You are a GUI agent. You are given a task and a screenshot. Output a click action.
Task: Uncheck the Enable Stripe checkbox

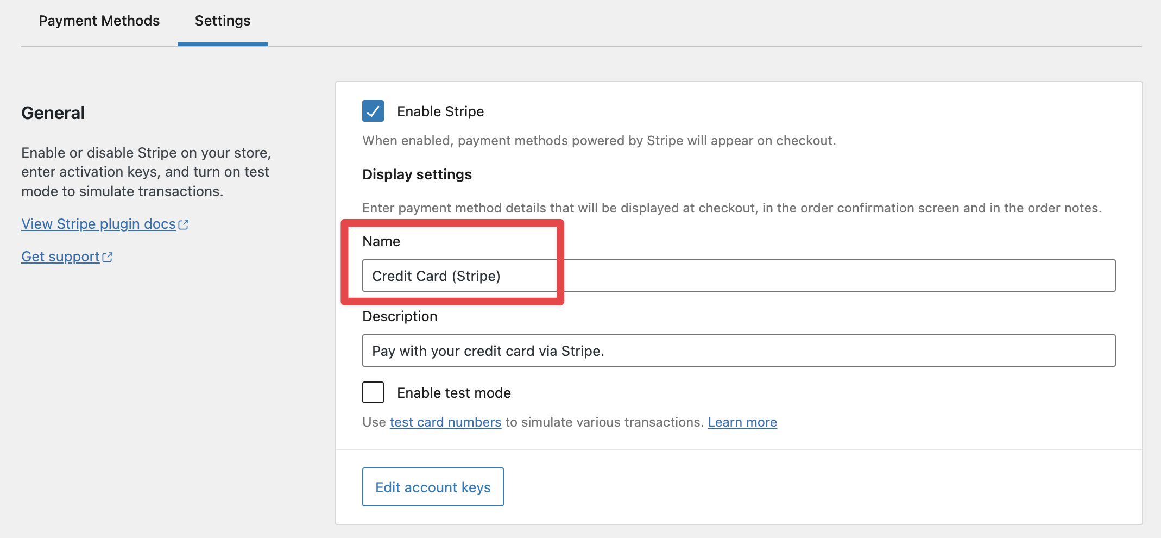373,111
